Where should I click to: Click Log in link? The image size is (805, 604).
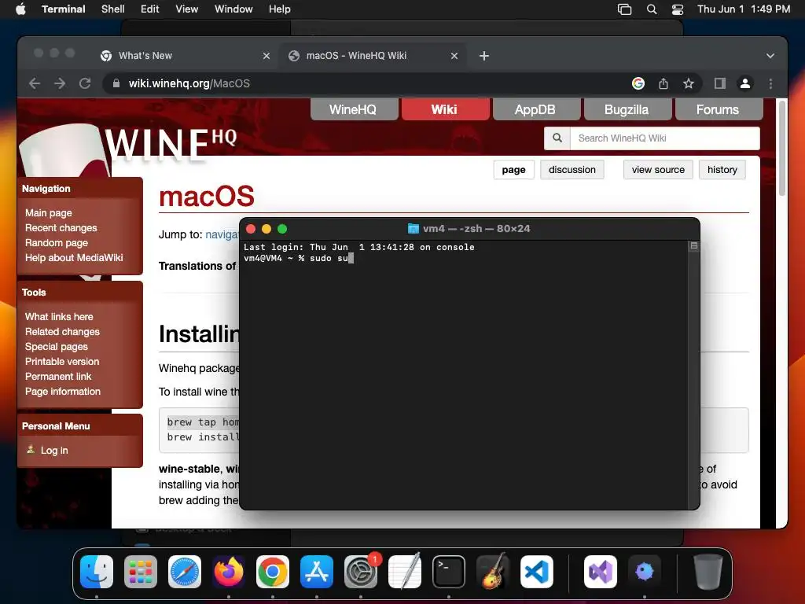coord(54,450)
